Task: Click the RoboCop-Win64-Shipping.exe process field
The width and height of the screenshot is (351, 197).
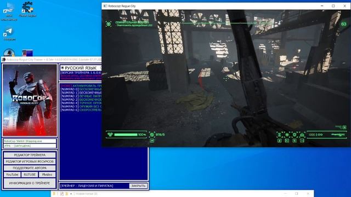Action: point(30,141)
